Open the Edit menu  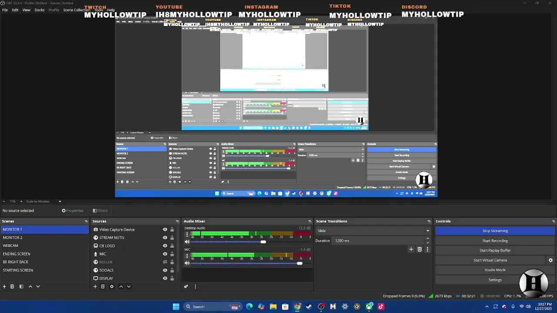coord(15,10)
